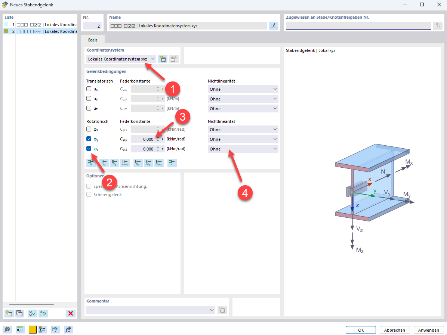Open the fx formula viewer icon
This screenshot has height=335, width=447.
click(68, 330)
